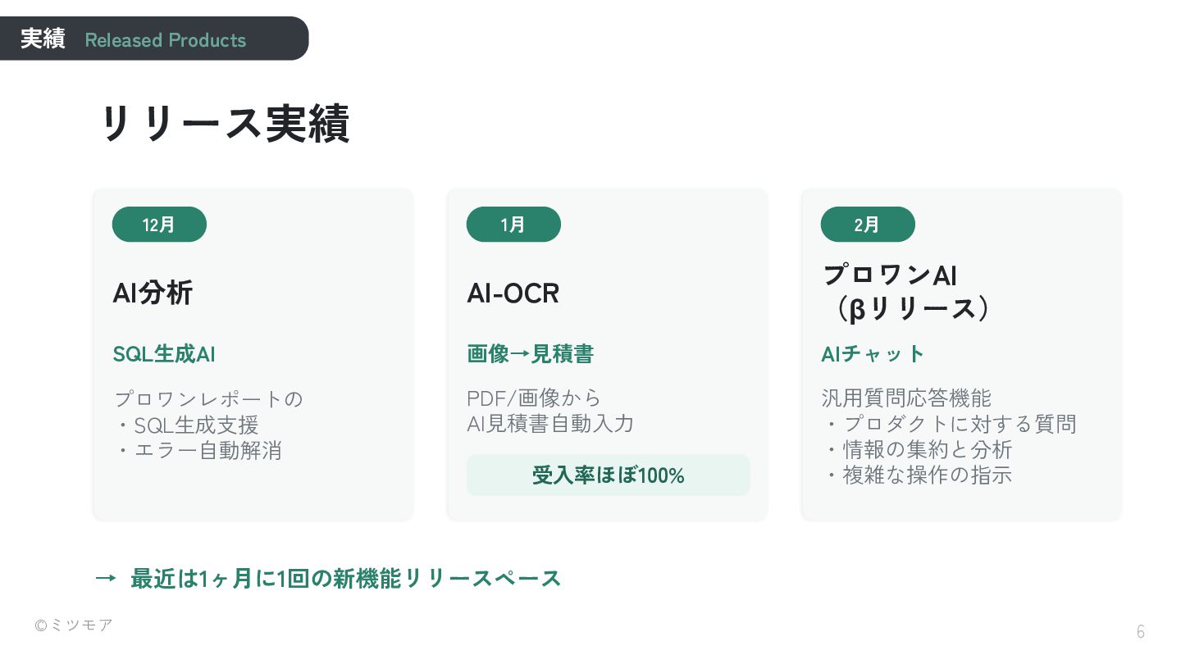Select the AI-OCR card heading

(x=513, y=293)
